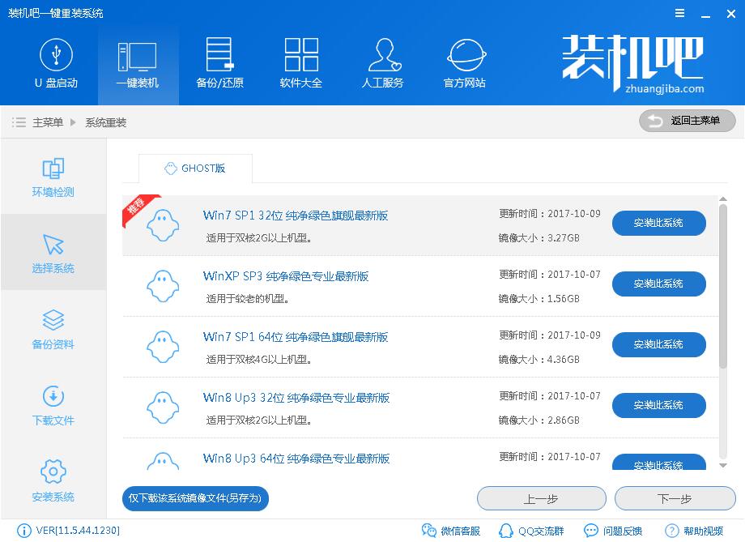This screenshot has height=542, width=745.
Task: Click 下一步 to proceed
Action: (675, 498)
